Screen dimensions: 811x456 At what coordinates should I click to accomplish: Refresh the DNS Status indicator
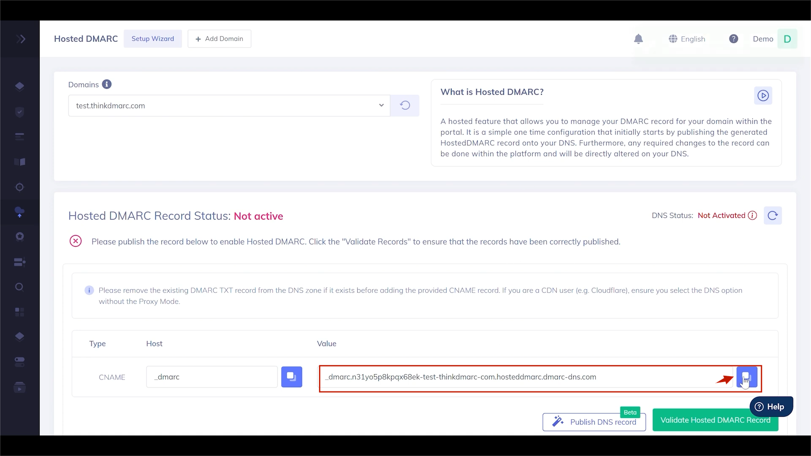point(773,215)
